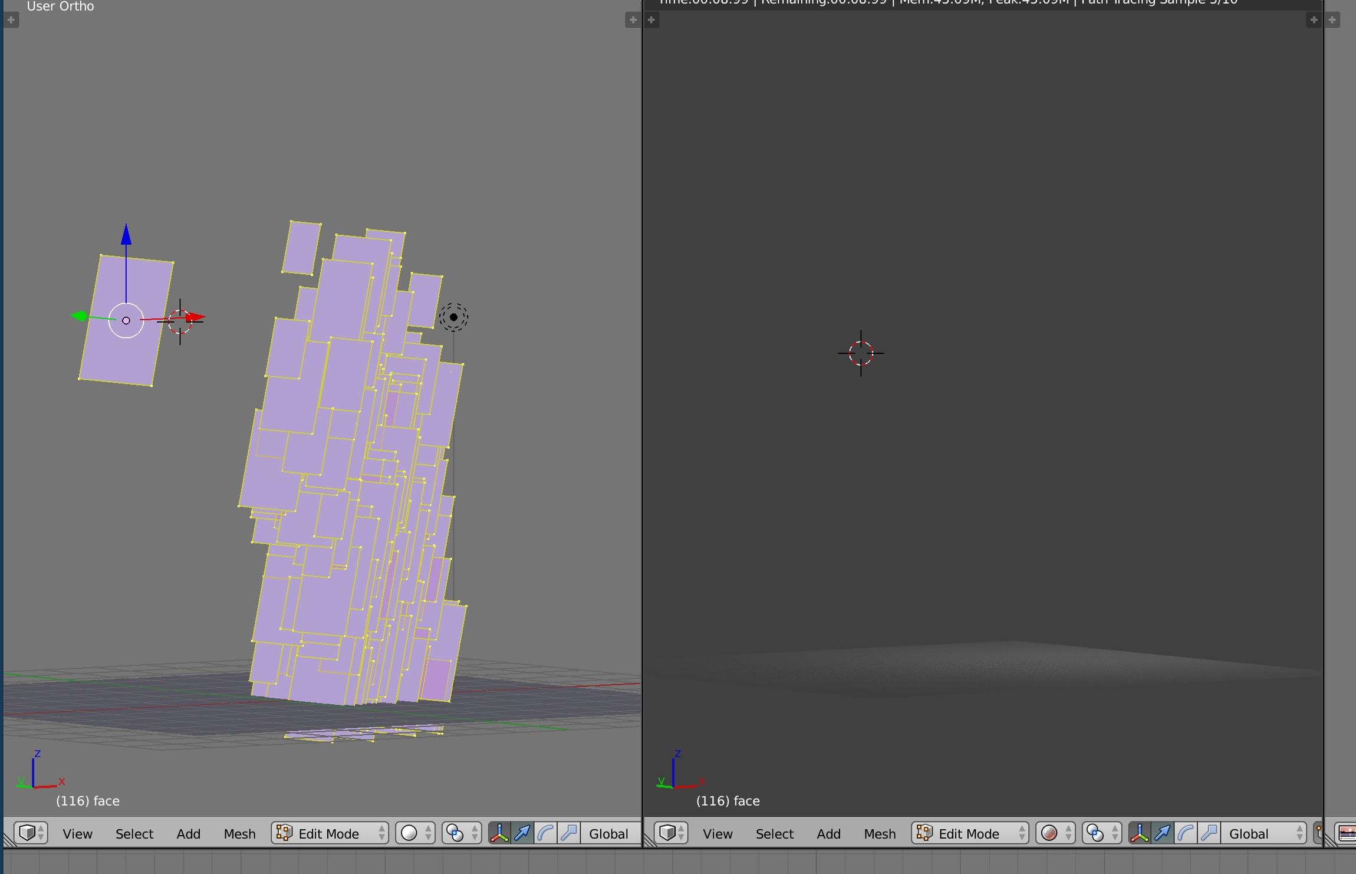Open Global orientation dropdown in right viewport
The height and width of the screenshot is (874, 1356).
[1264, 833]
